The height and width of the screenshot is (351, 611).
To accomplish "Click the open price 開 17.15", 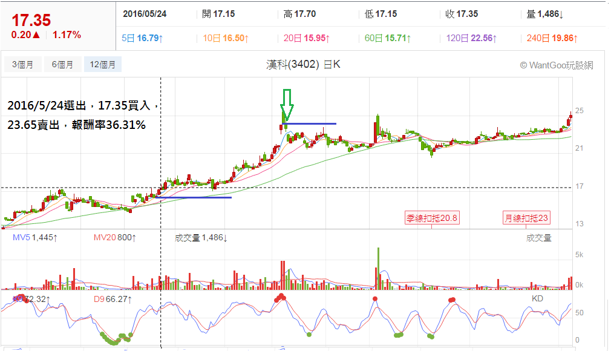I will (218, 14).
